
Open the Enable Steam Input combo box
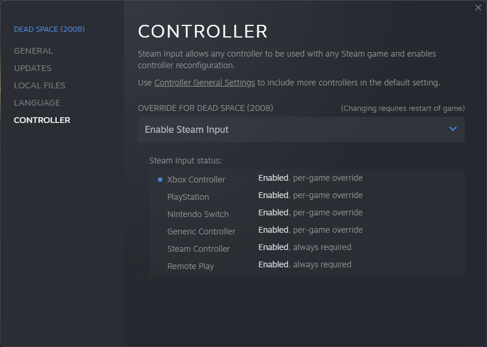[301, 129]
